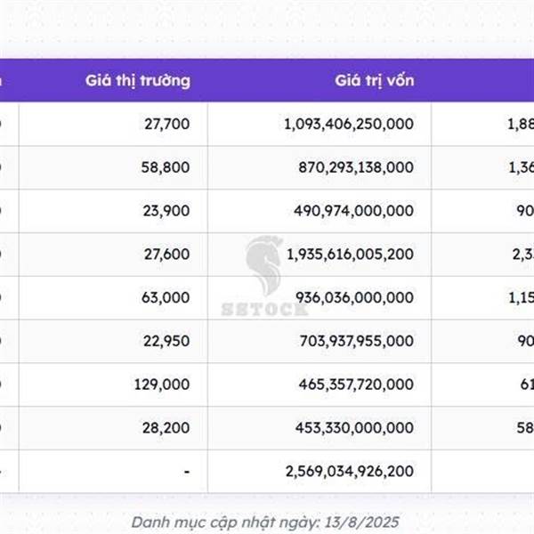Click the 'Giá trị vốn' column header
Viewport: 534px width, 534px height.
click(375, 81)
